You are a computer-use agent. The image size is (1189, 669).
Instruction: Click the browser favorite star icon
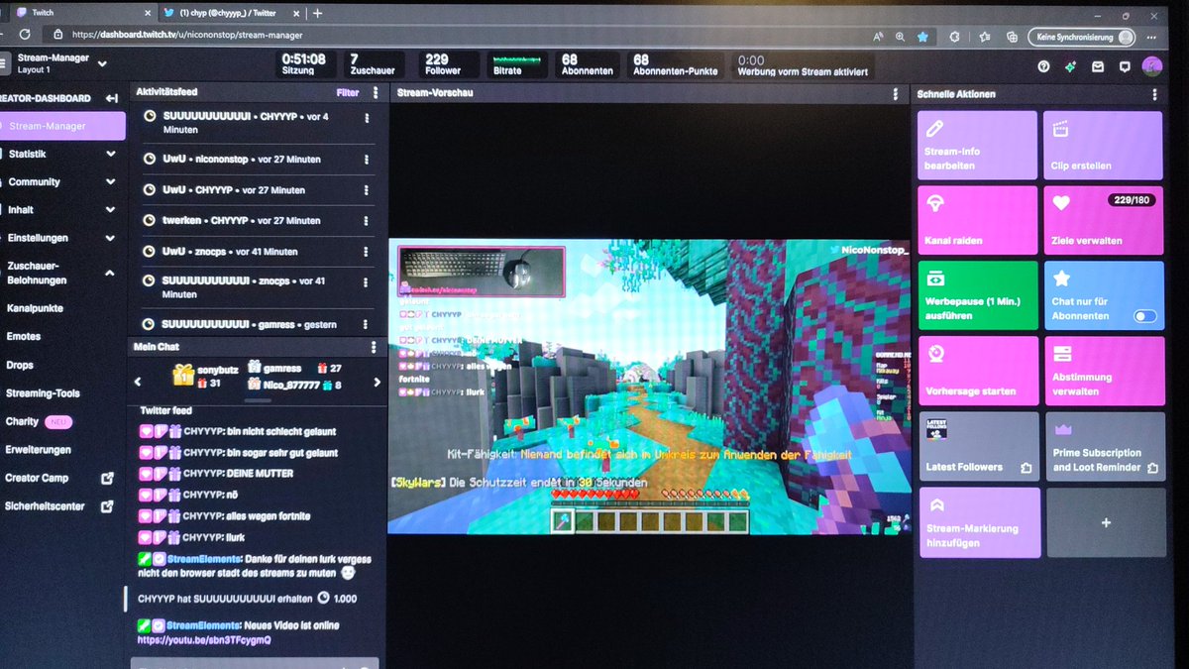pyautogui.click(x=922, y=36)
